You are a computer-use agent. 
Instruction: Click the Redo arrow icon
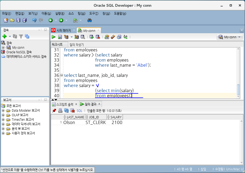41,20
